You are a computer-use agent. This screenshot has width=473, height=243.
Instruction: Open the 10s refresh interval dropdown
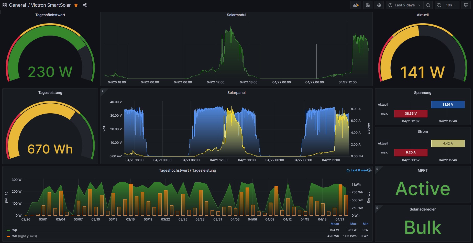pos(452,5)
